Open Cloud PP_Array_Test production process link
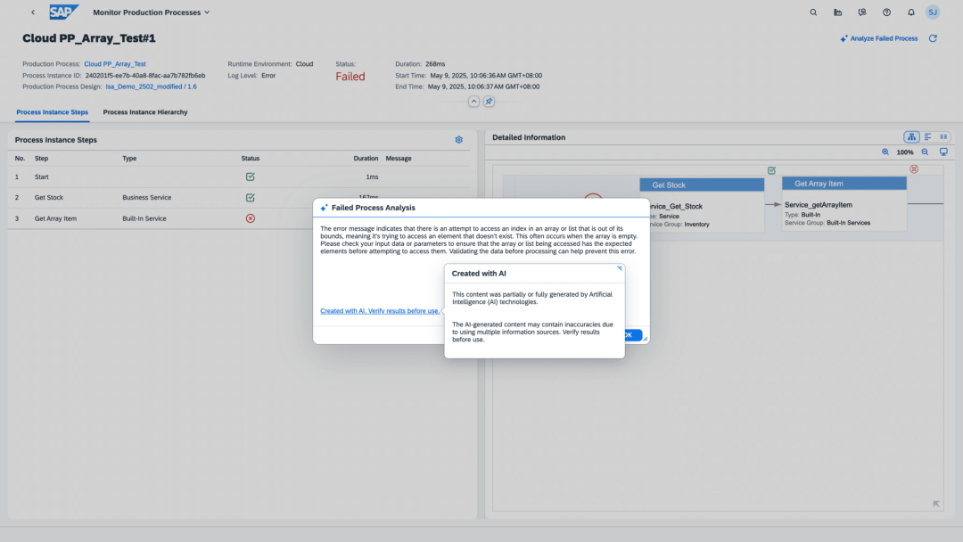The image size is (963, 542). pyautogui.click(x=115, y=64)
